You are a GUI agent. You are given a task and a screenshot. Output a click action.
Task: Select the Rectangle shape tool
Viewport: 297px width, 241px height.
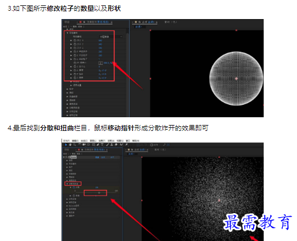point(93,145)
